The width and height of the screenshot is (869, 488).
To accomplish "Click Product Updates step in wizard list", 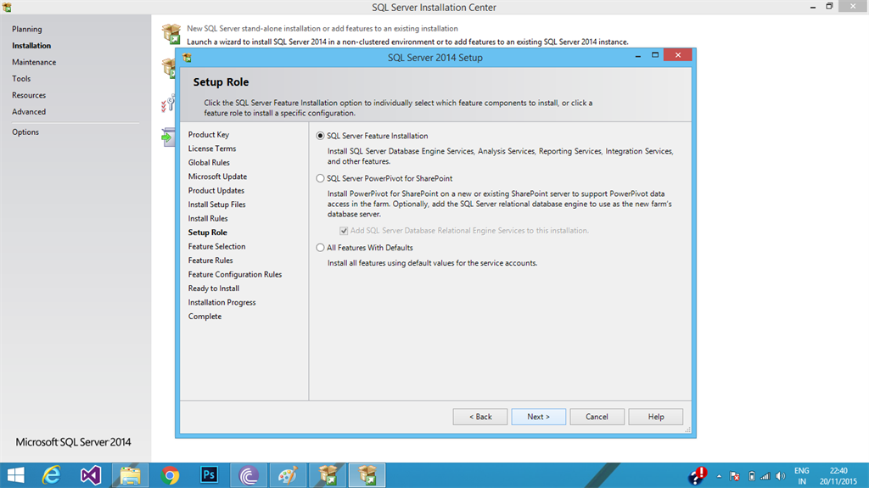I will 216,190.
